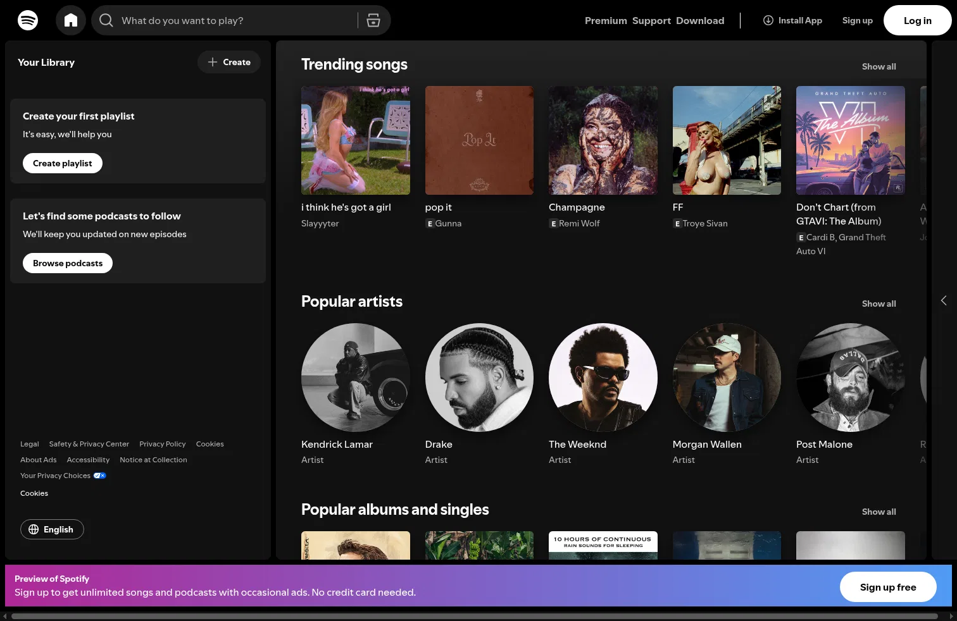Open Notice at Collection link
Screen dimensions: 957x621
[x=153, y=460]
